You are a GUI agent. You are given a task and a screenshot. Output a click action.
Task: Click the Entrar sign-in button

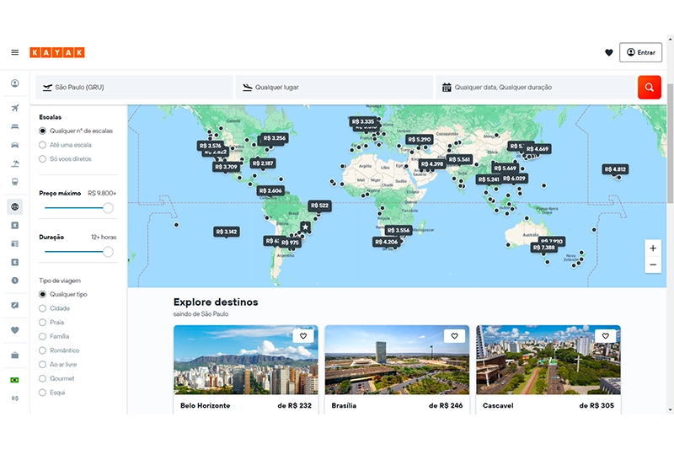640,52
